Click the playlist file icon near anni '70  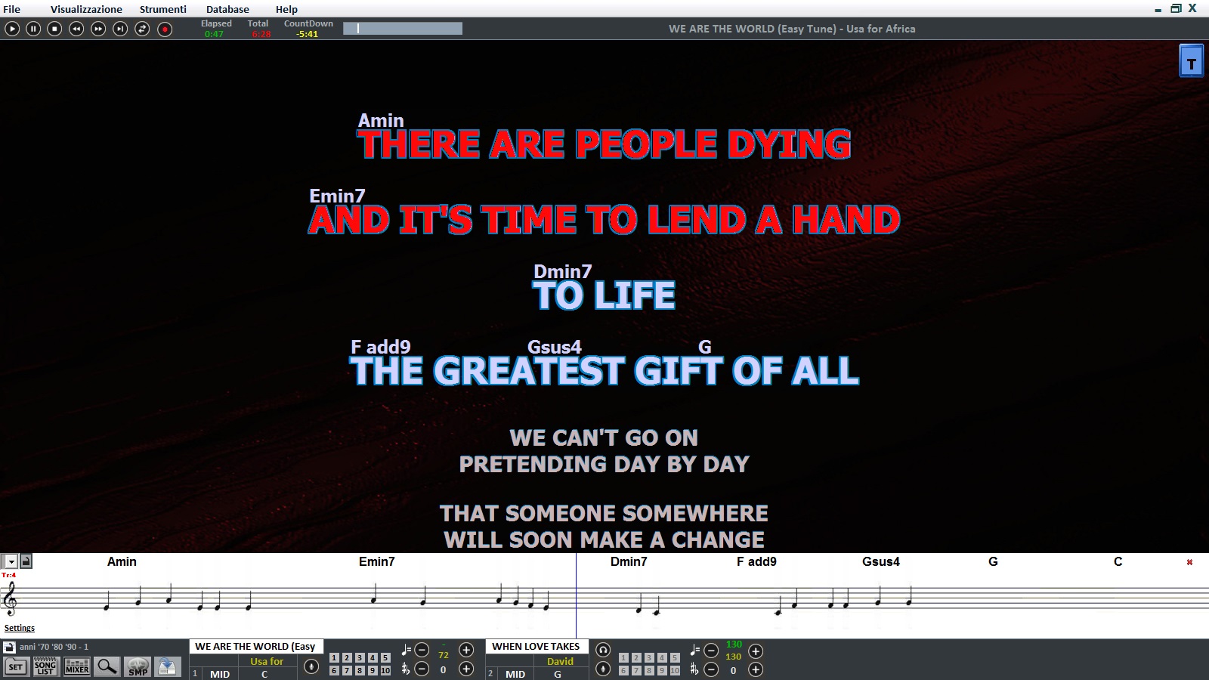coord(9,647)
